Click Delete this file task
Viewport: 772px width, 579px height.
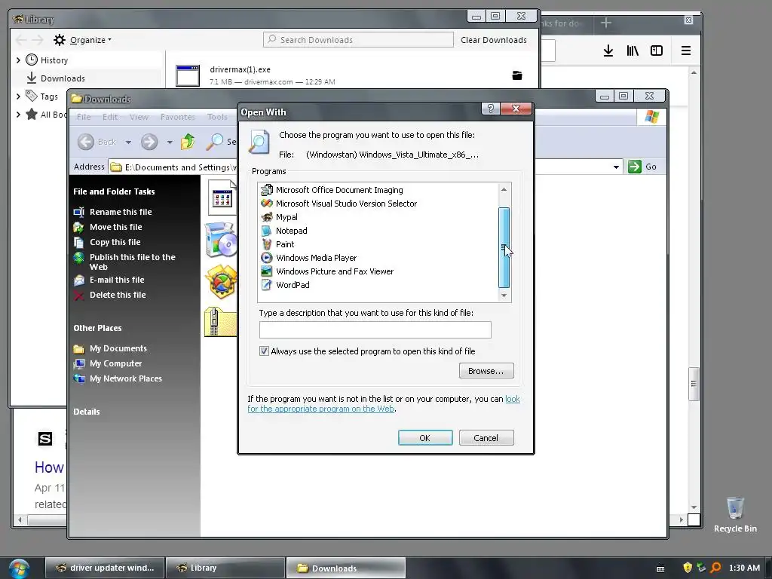[110, 295]
